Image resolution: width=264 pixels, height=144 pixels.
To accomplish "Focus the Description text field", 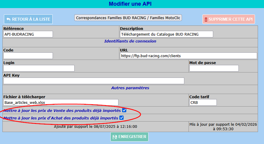I will click(166, 34).
